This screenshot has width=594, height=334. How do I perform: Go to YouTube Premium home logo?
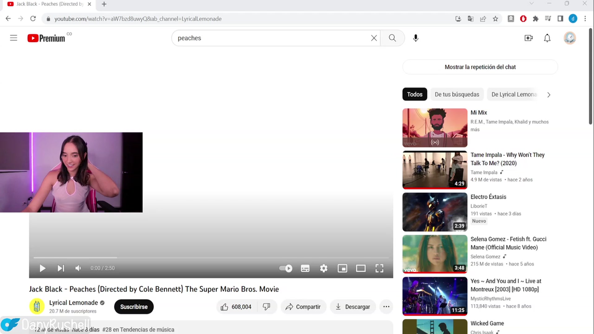coord(46,38)
